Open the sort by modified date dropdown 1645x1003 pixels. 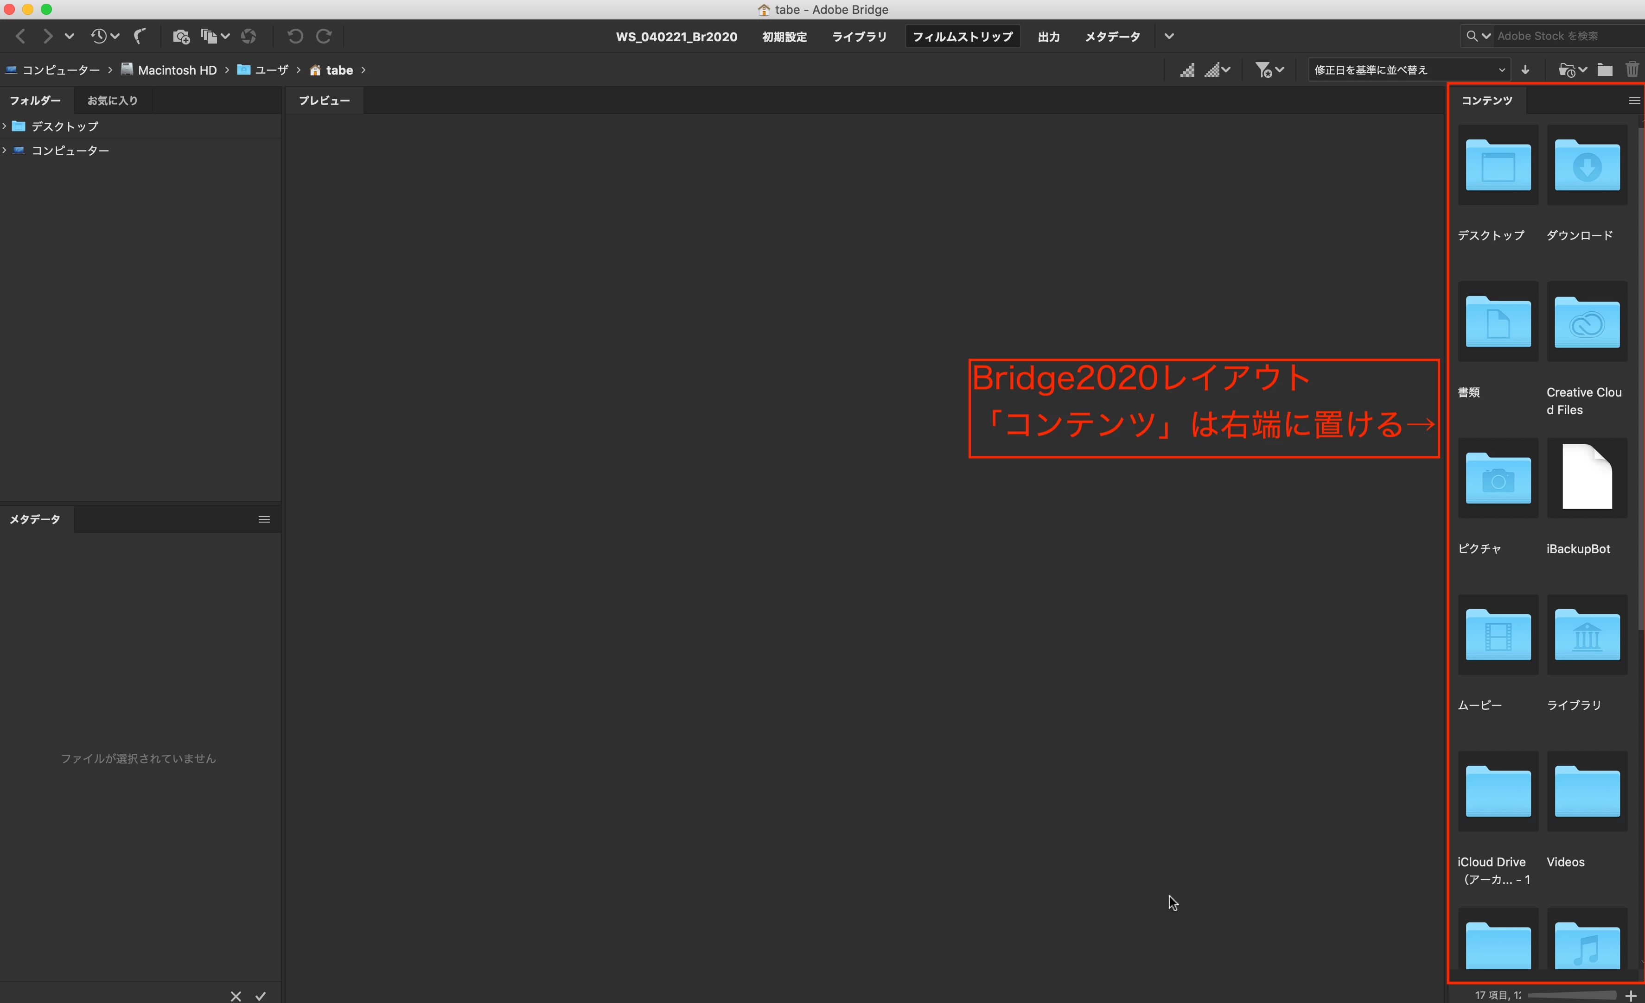click(x=1409, y=70)
